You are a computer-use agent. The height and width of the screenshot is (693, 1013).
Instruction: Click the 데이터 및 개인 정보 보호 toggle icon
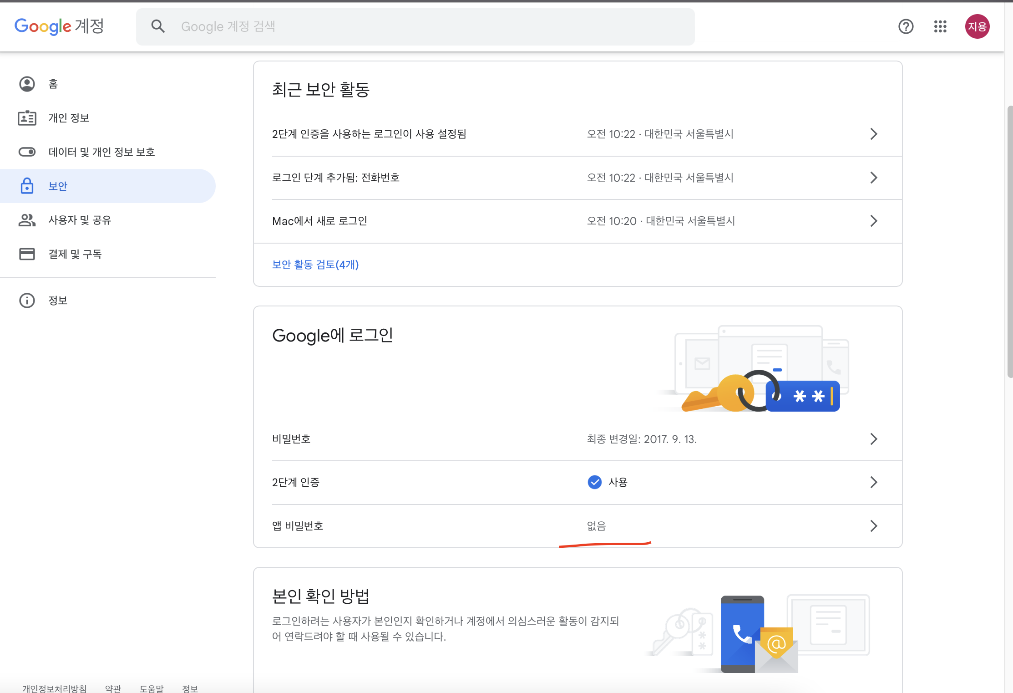coord(27,152)
